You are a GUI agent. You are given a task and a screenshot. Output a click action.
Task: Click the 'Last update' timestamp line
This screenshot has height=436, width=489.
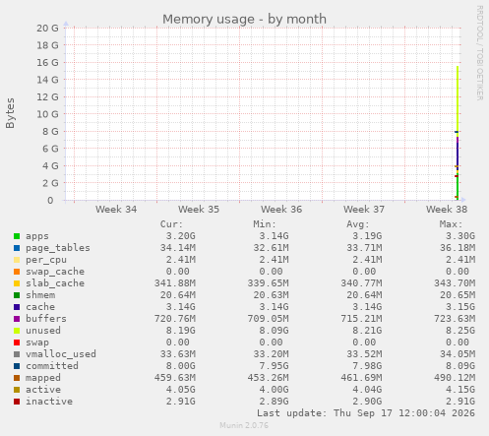pos(366,413)
